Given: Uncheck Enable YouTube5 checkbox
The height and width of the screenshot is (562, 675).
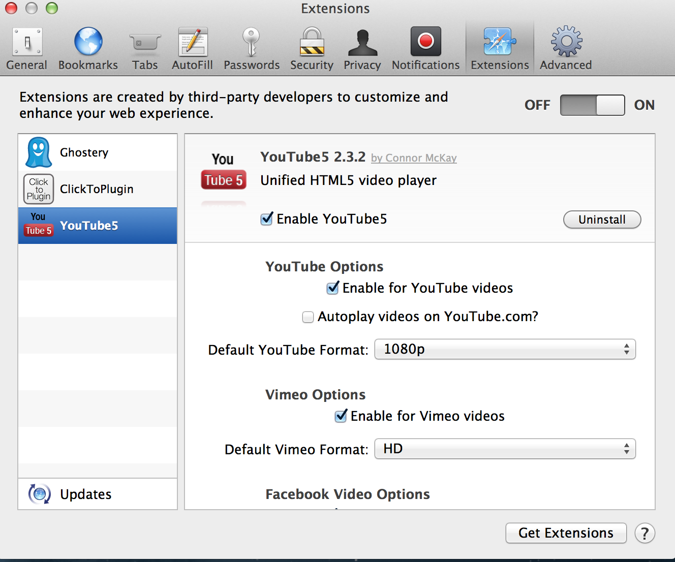Looking at the screenshot, I should tap(267, 219).
